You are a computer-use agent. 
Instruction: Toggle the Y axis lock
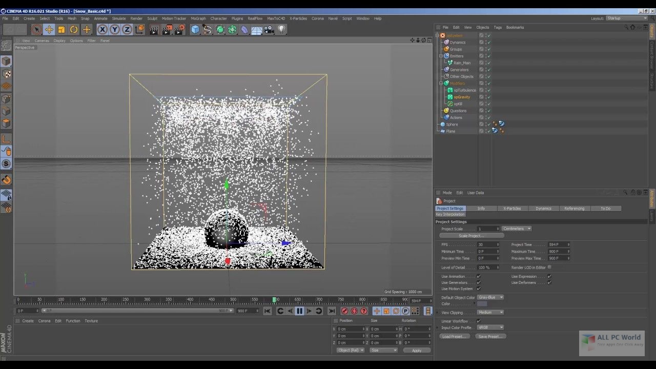[115, 30]
